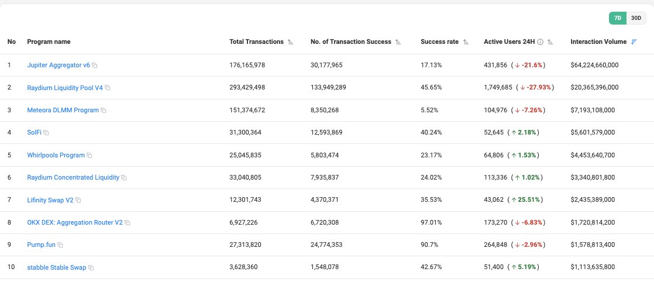Image resolution: width=654 pixels, height=282 pixels.
Task: Sort by Success rate icon
Action: point(466,42)
